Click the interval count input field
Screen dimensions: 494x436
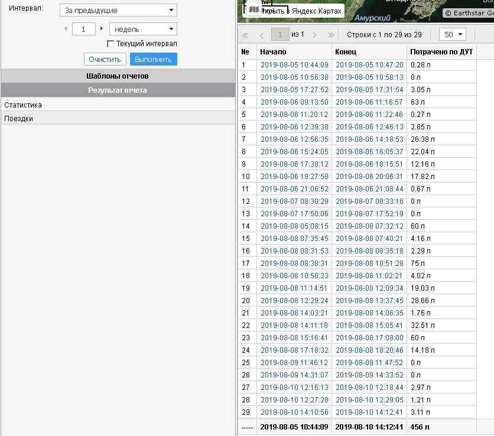(83, 29)
